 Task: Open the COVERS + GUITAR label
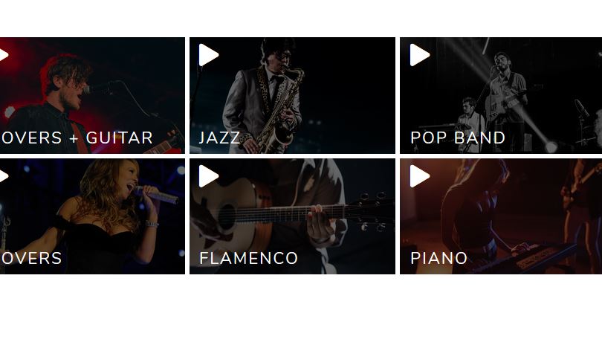(x=76, y=138)
